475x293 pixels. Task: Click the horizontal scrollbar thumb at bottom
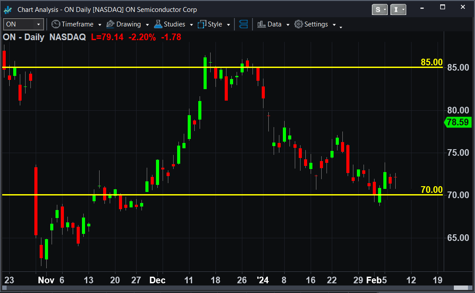click(461, 288)
